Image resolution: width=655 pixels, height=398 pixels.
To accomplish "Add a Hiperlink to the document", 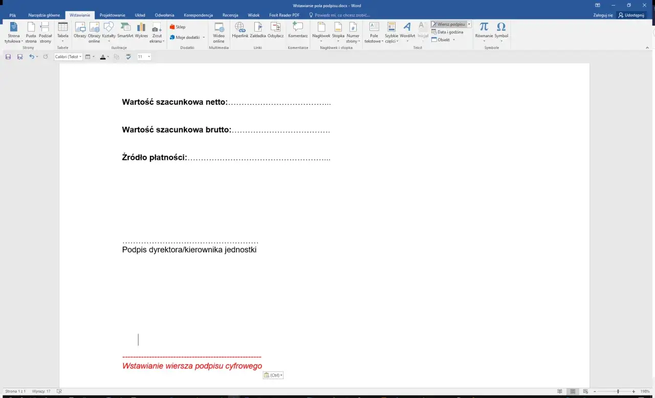I will [x=240, y=32].
